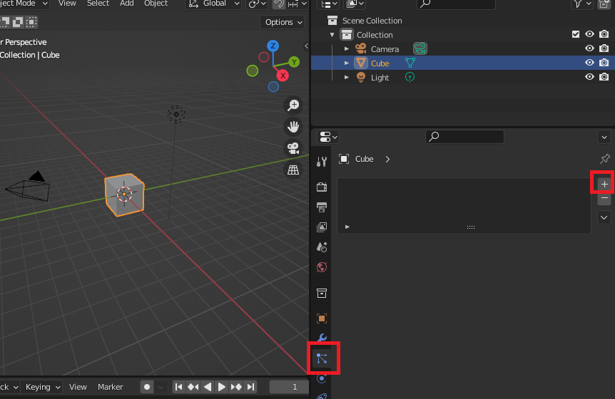
Task: Open the Add menu
Action: 126,4
